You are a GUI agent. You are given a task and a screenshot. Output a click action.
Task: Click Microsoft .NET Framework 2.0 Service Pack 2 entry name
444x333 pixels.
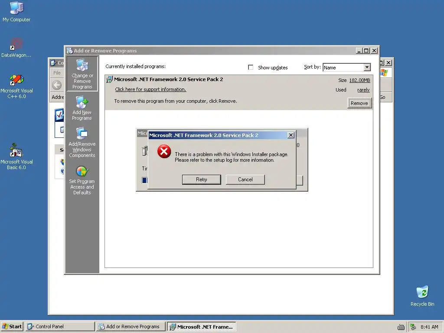click(x=169, y=79)
